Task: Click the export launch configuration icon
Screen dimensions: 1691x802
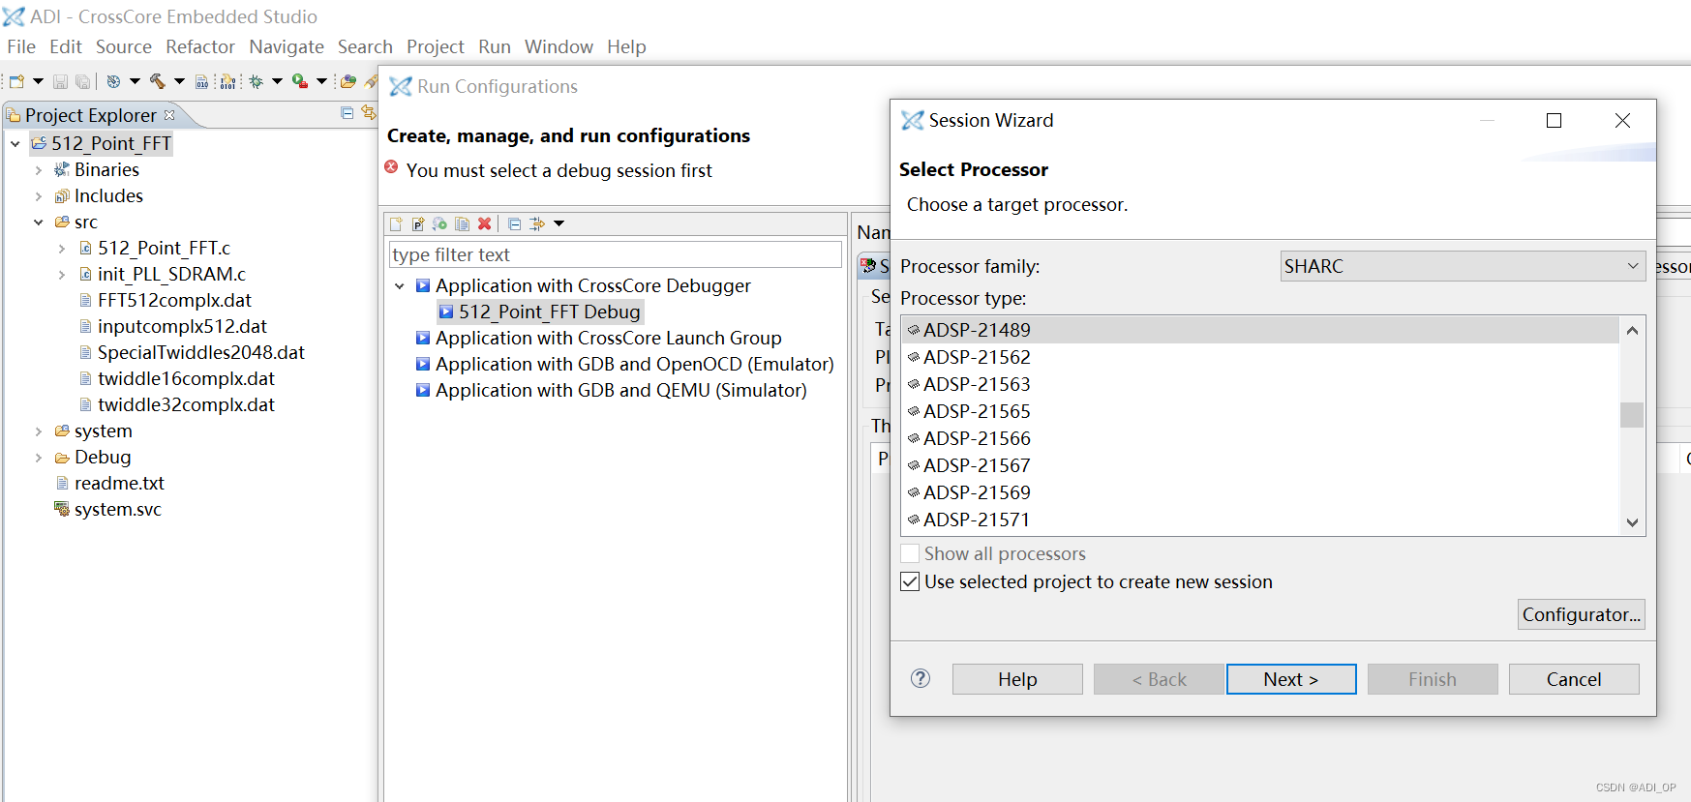Action: point(439,224)
